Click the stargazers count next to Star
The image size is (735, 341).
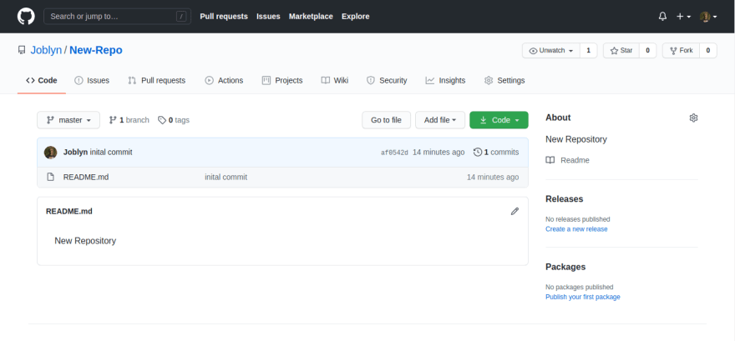pyautogui.click(x=648, y=51)
